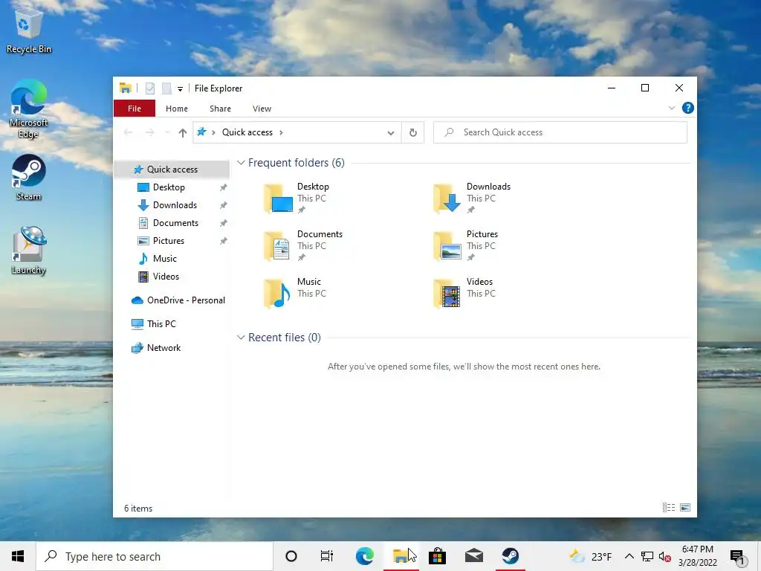Screen dimensions: 761x571
Task: Select the Launchy desktop shortcut
Action: click(29, 251)
